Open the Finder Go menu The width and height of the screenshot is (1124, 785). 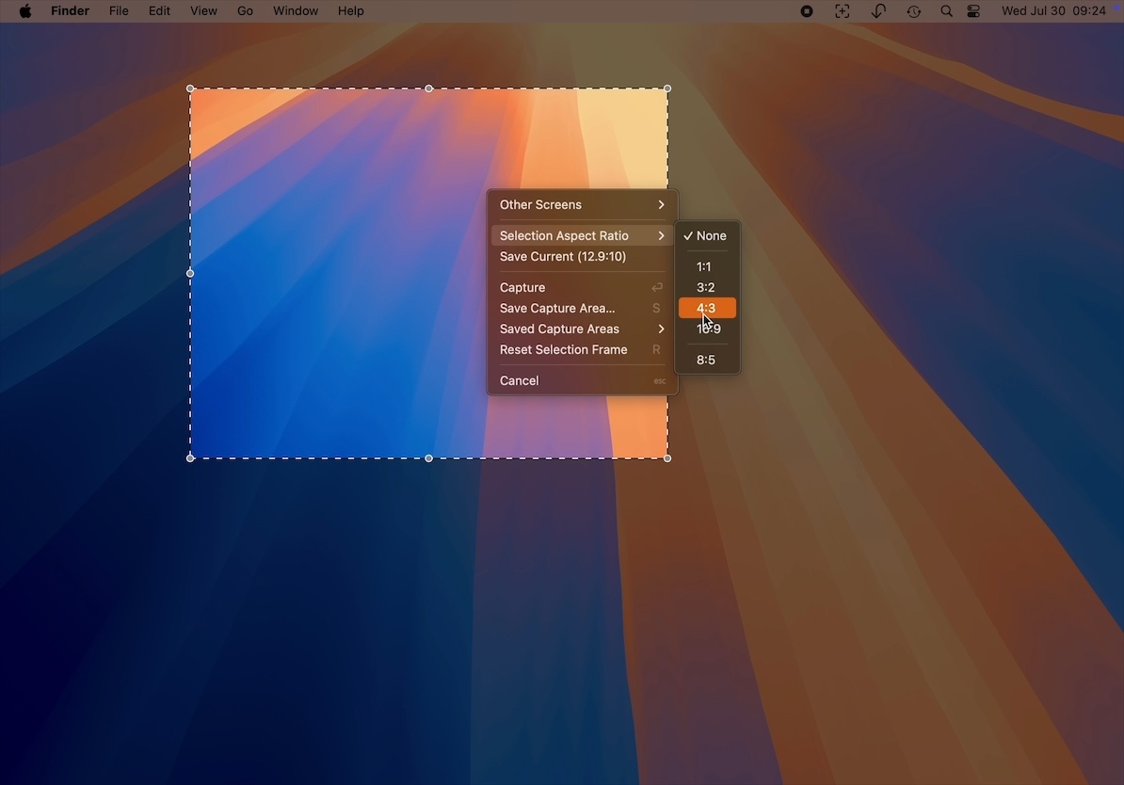(x=245, y=11)
